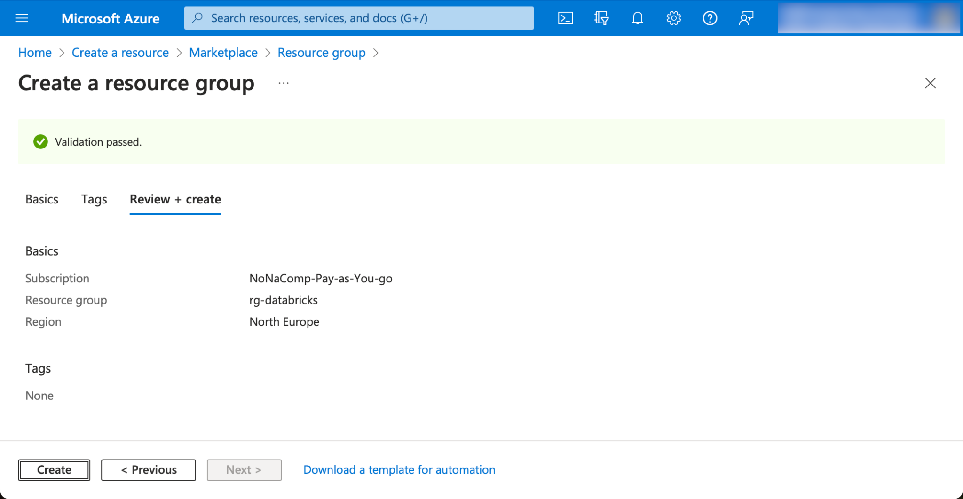Go to Marketplace breadcrumb link
The height and width of the screenshot is (499, 963).
point(223,53)
